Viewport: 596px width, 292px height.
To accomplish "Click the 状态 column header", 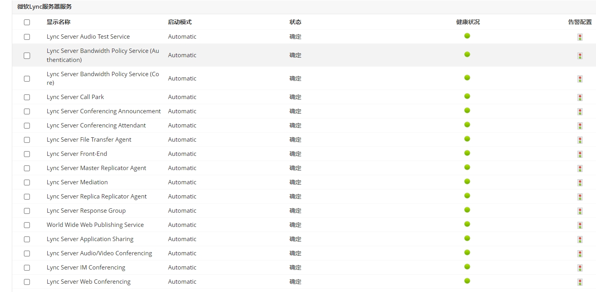I will [295, 22].
